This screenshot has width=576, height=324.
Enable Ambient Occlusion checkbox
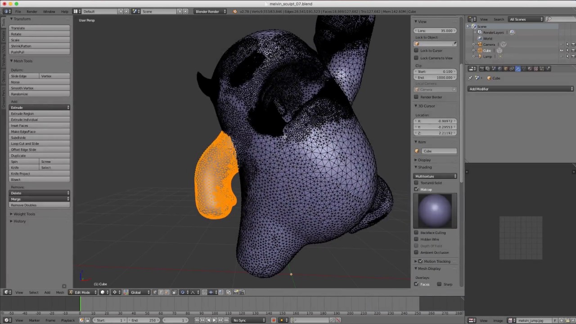coord(416,252)
